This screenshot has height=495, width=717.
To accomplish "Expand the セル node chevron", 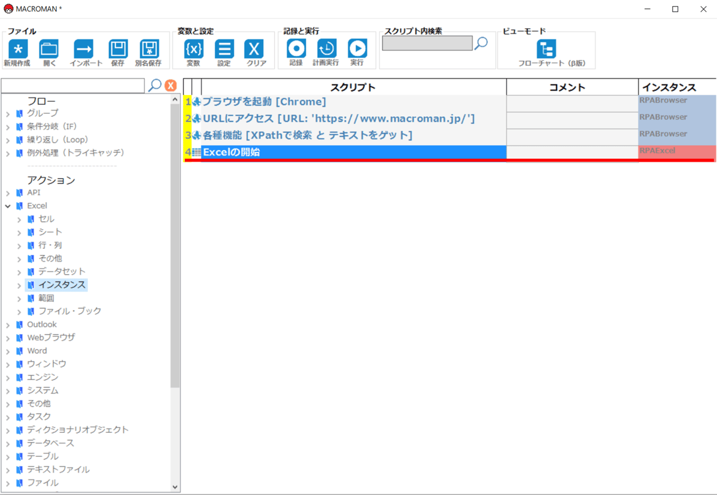I will tap(19, 220).
